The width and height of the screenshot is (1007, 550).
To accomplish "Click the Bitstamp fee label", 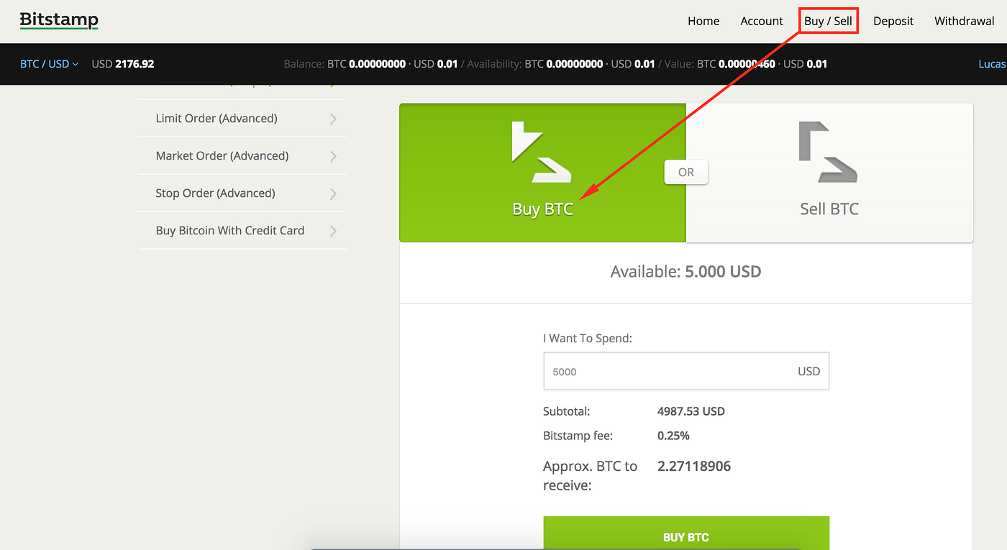I will point(578,436).
